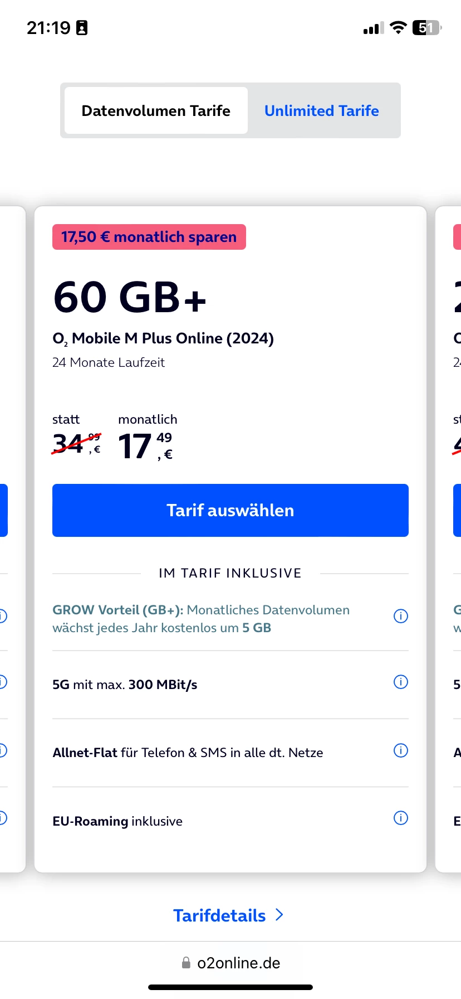Show info for Allnet-Flat row

point(401,750)
